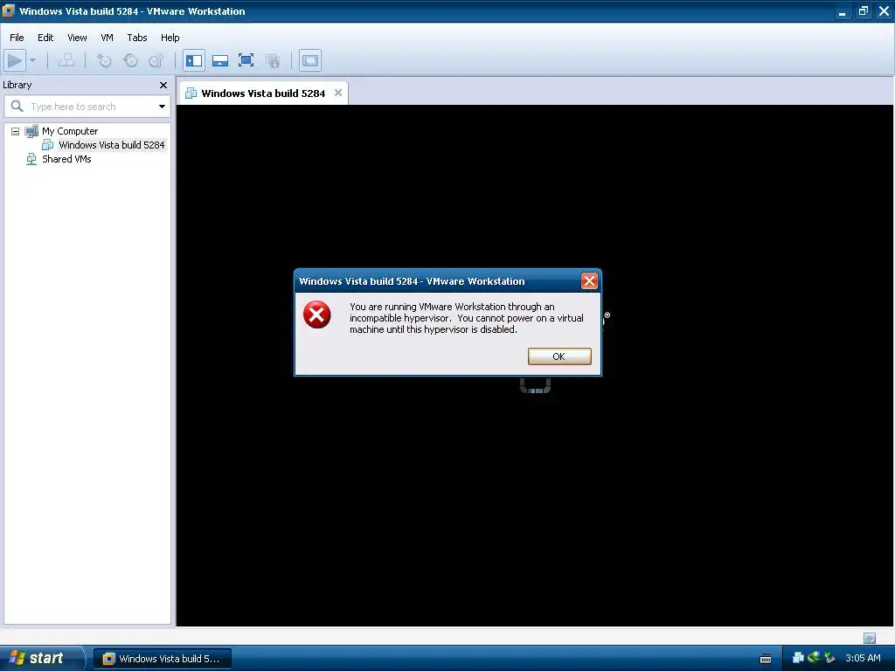Click the Revert to Snapshot toolbar icon
Image resolution: width=895 pixels, height=671 pixels.
click(x=130, y=60)
